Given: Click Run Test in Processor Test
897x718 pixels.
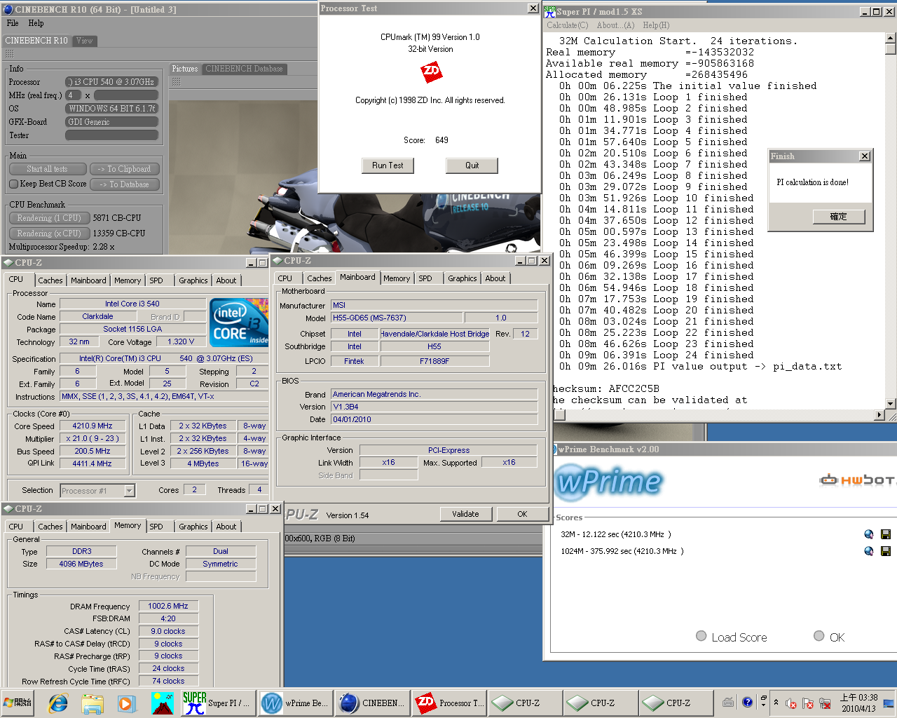Looking at the screenshot, I should tap(388, 165).
